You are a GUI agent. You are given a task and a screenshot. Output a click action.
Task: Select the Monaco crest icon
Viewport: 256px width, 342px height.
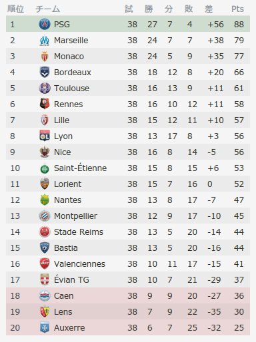pyautogui.click(x=45, y=57)
